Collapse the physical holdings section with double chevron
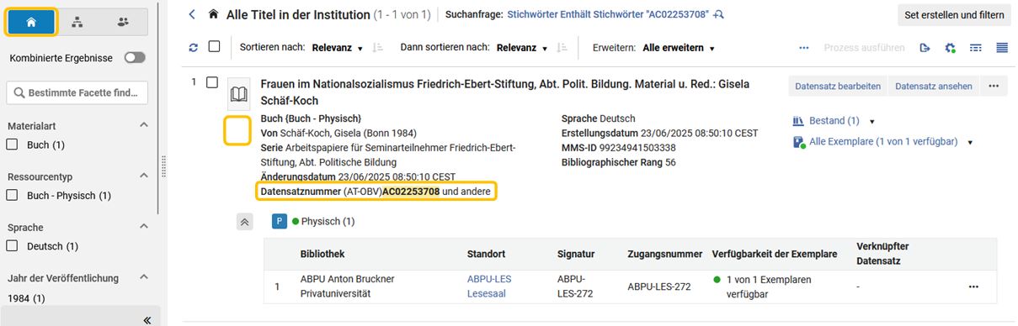The image size is (1018, 326). (x=244, y=222)
